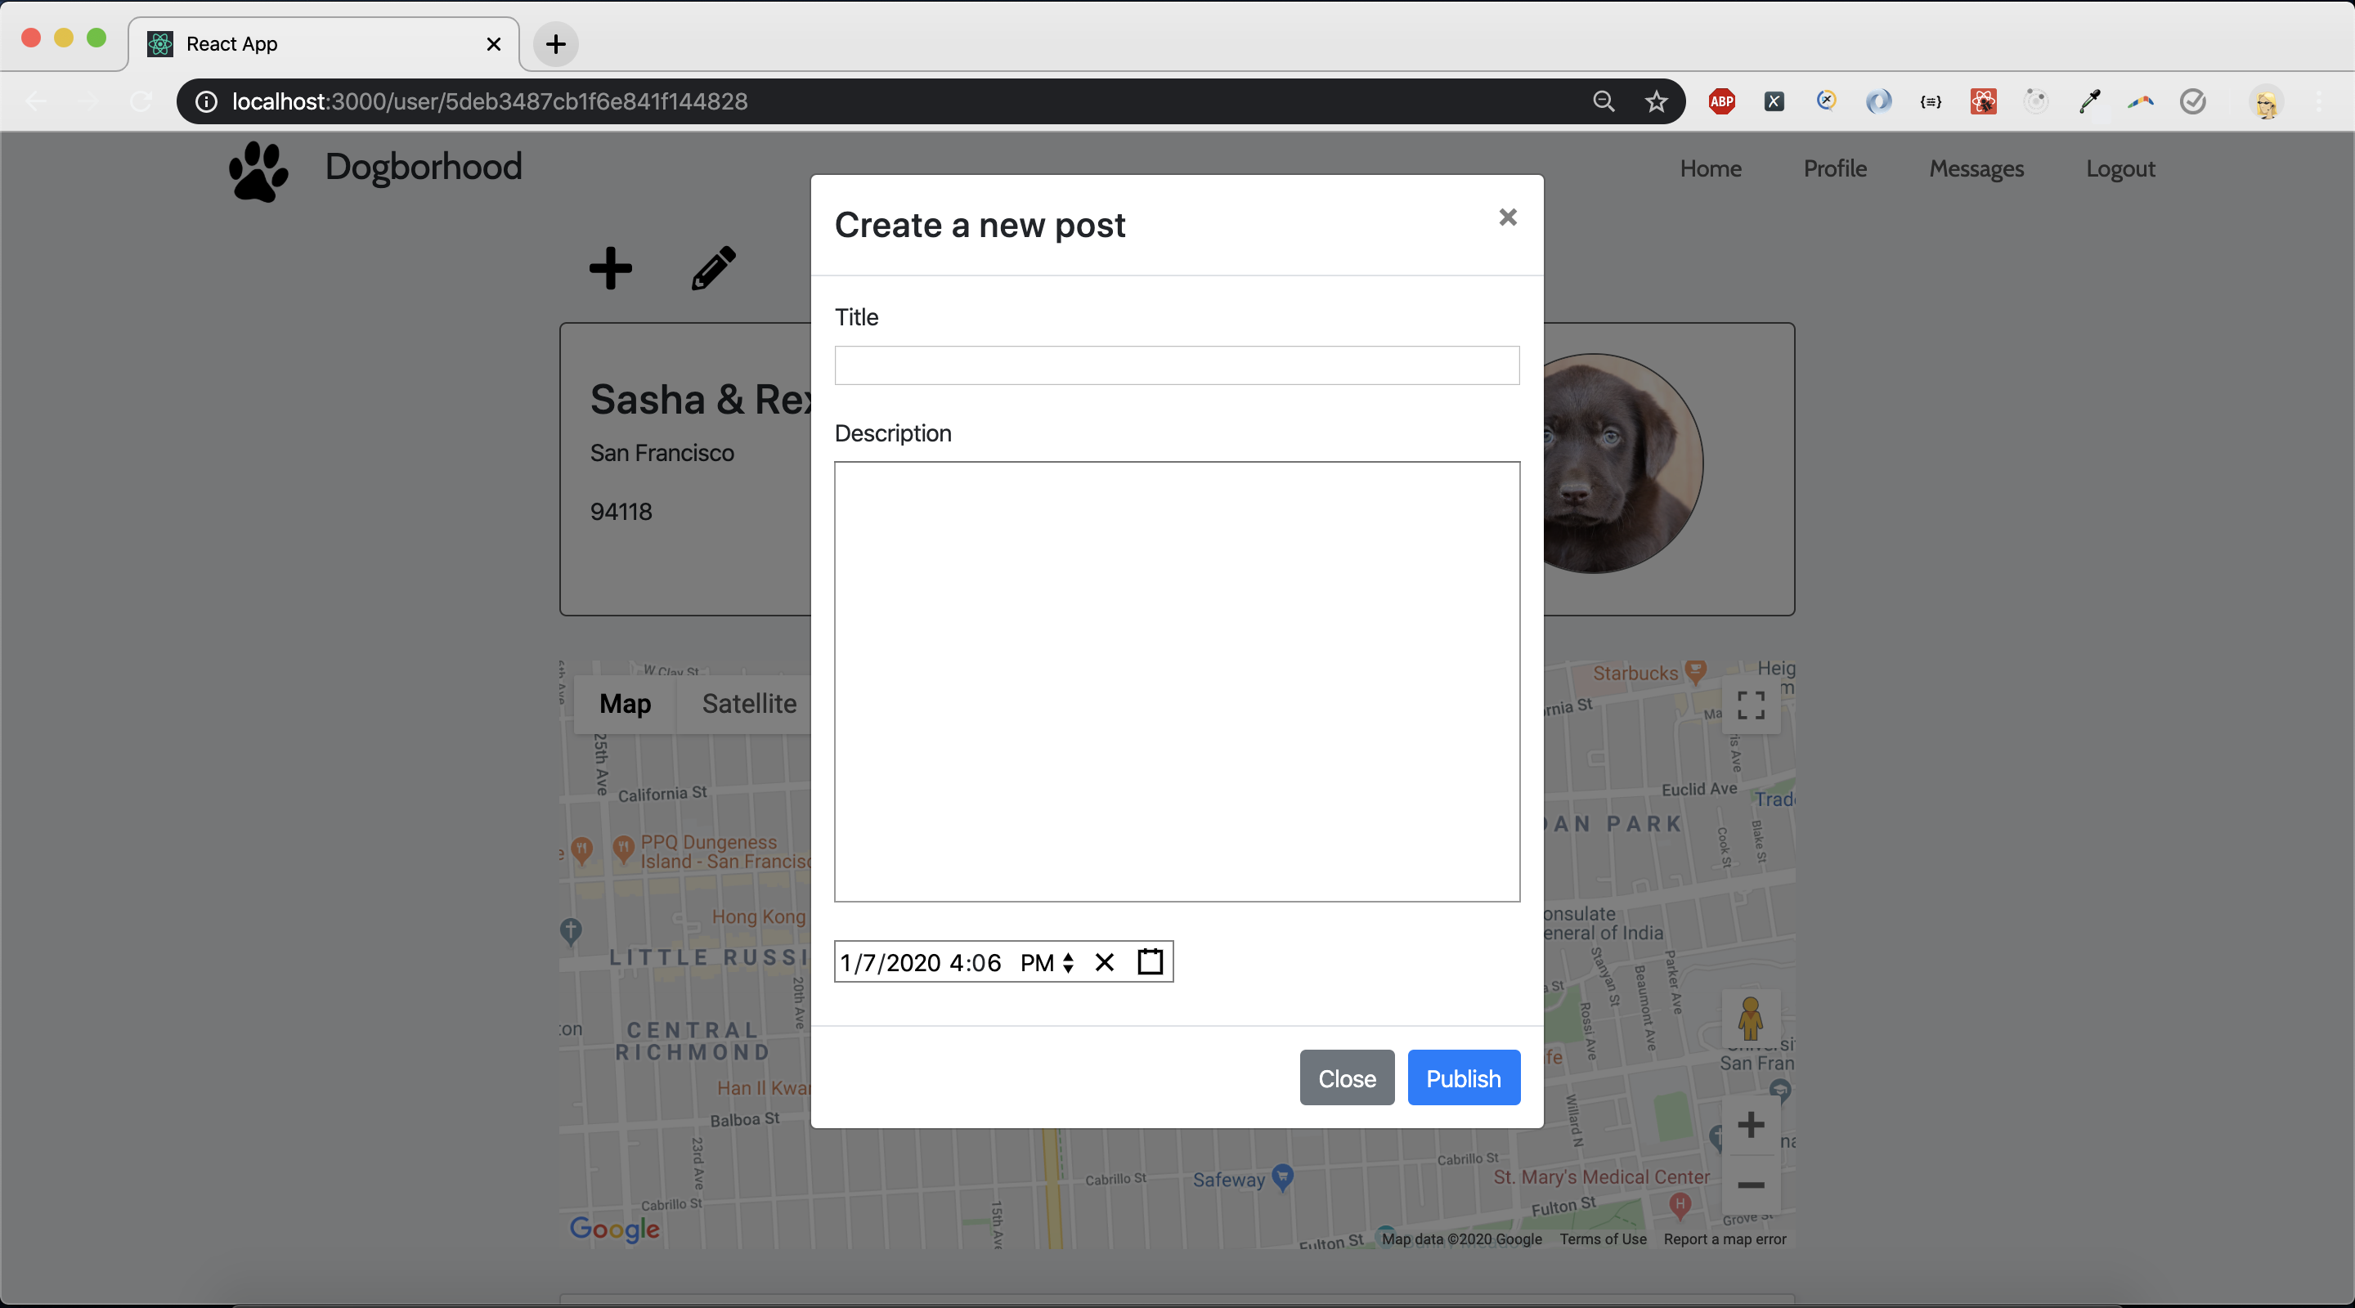Screen dimensions: 2355x1308
Task: Open the browser menu via three dots
Action: click(x=2321, y=101)
